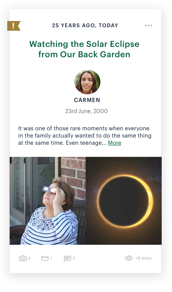Screen dimensions: 172x292
Task: Open the solar eclipse ring photo
Action: pyautogui.click(x=123, y=201)
